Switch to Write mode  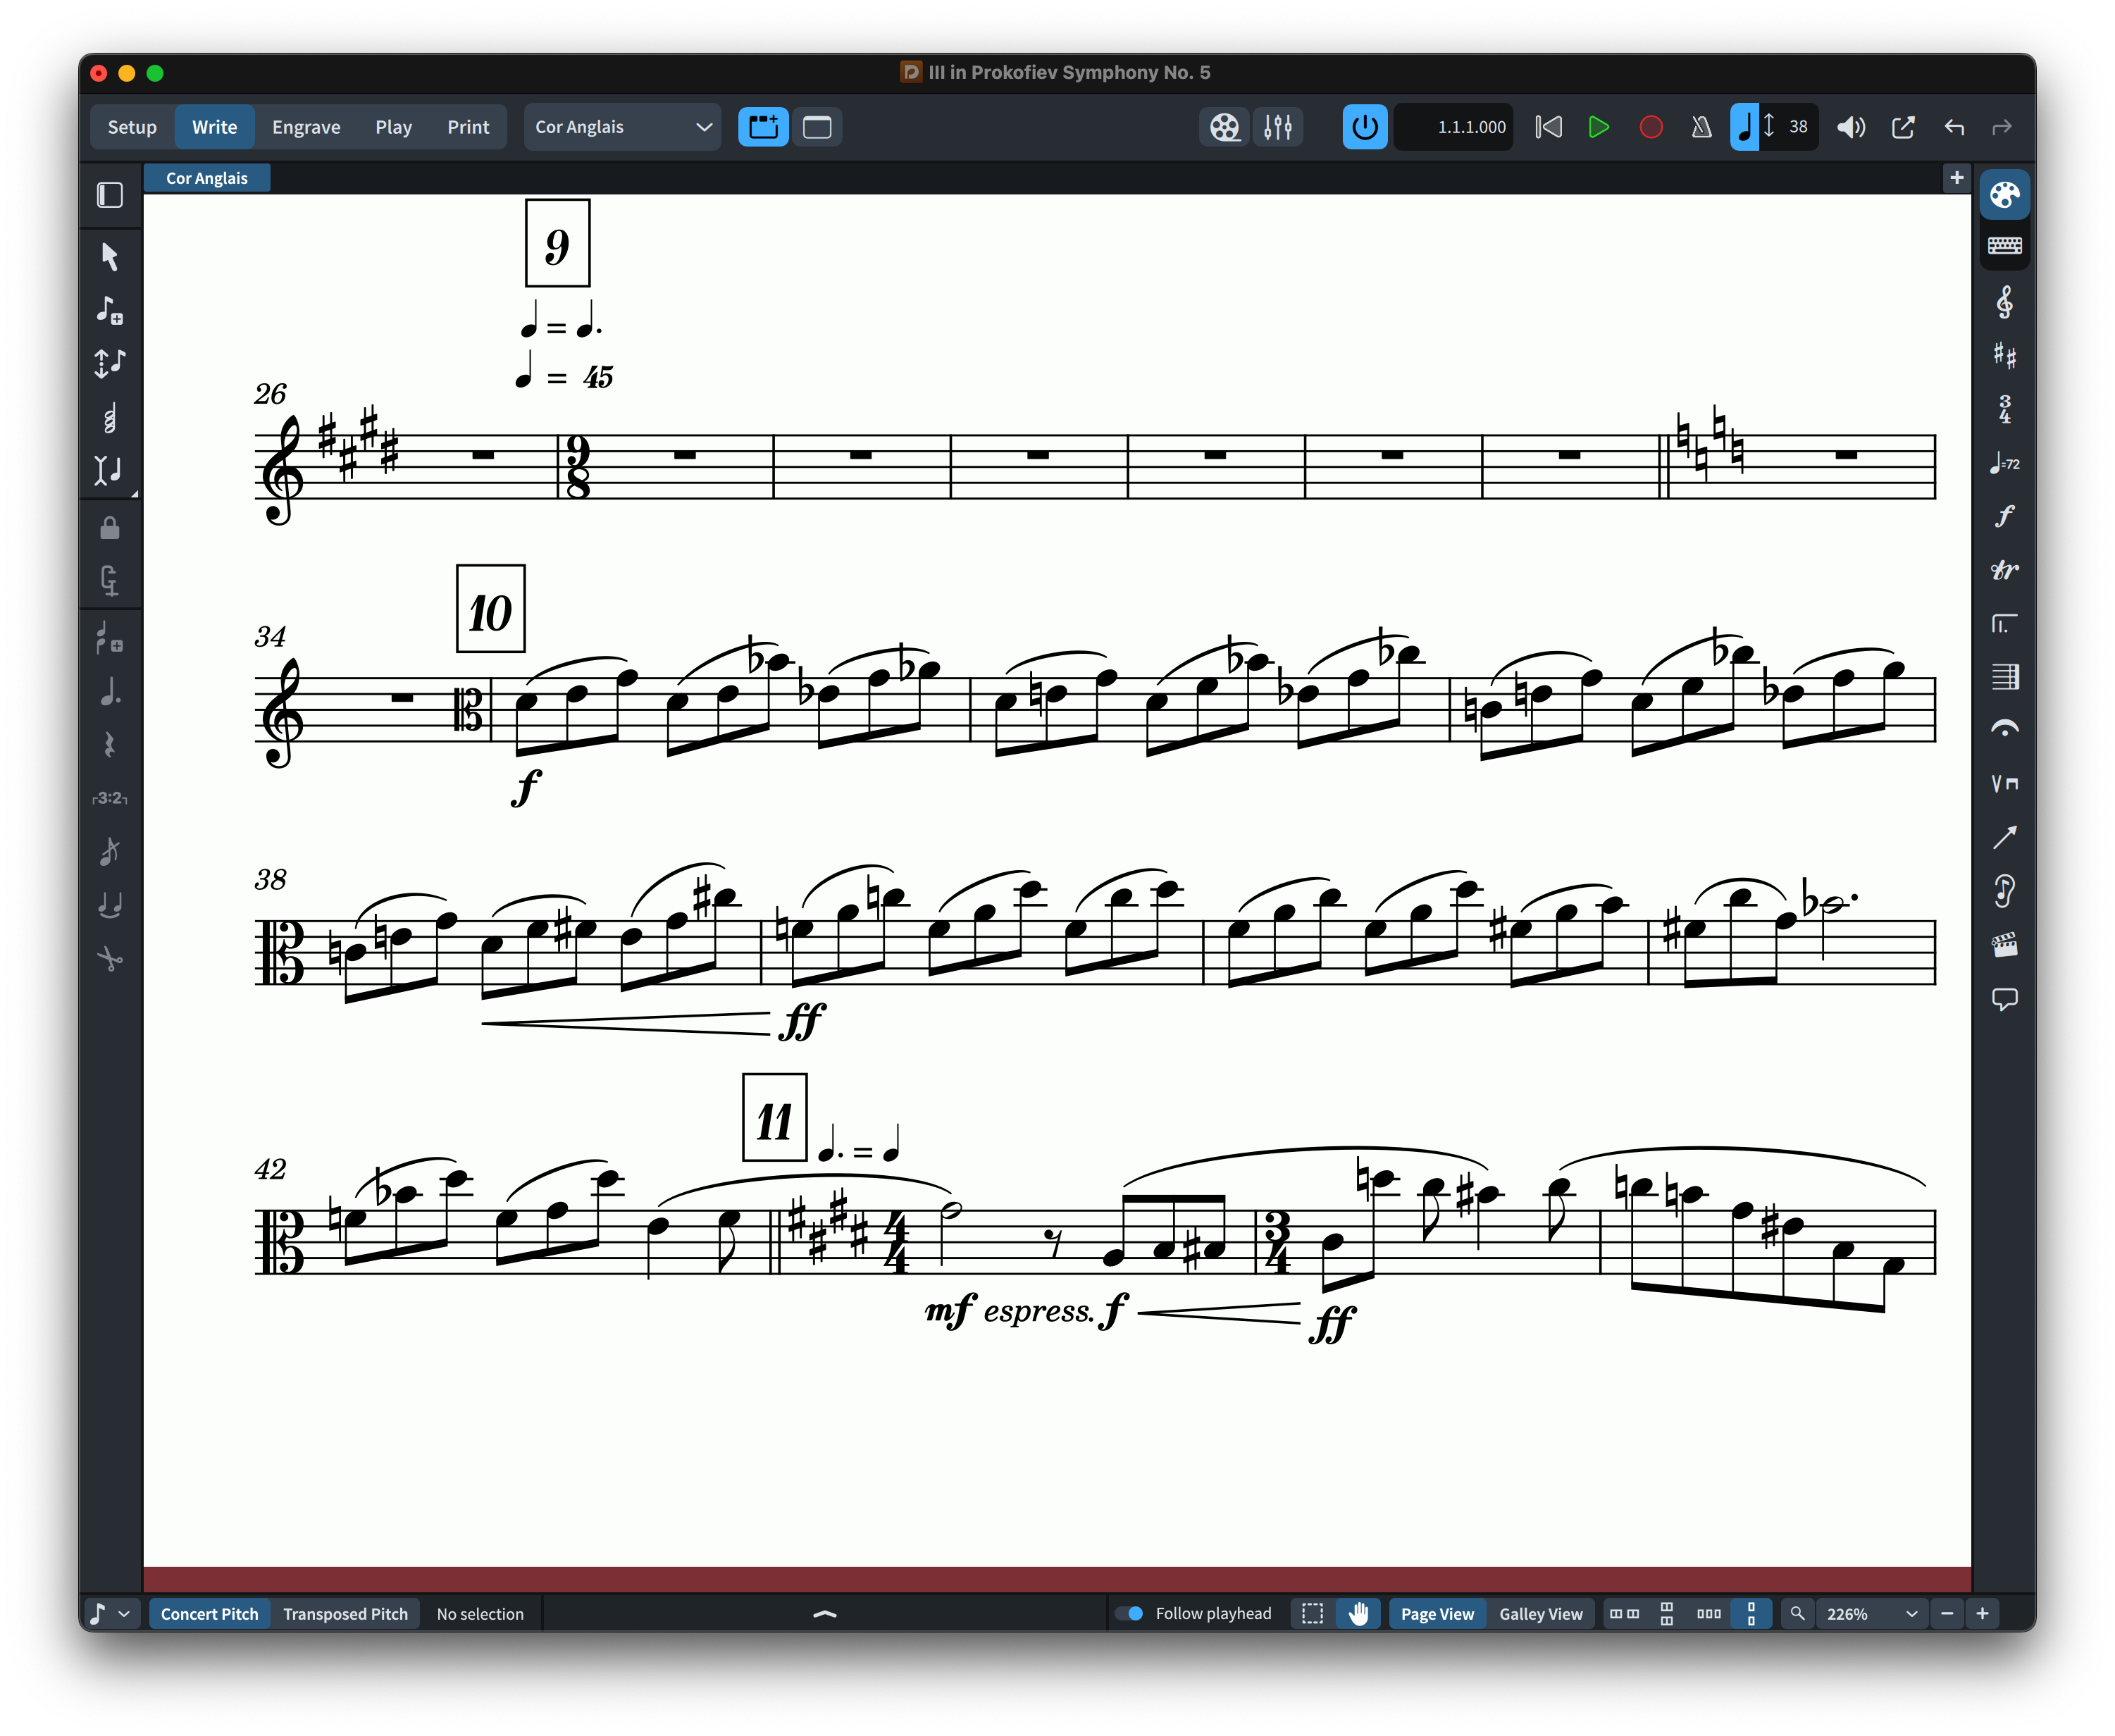(214, 127)
